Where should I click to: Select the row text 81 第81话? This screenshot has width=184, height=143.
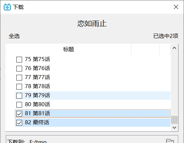tap(37, 113)
